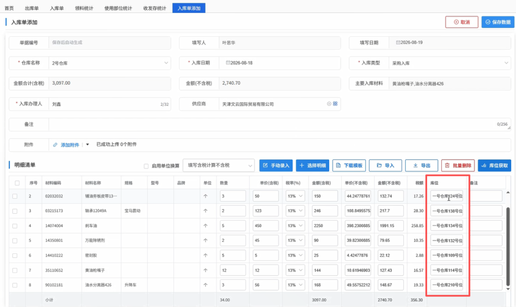Click the 材料名称 column header
516x307 pixels.
click(x=93, y=183)
